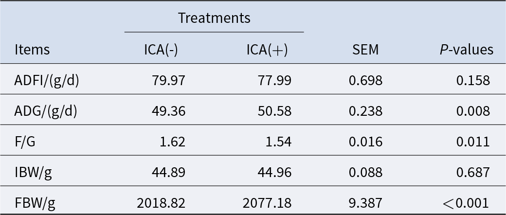Select the <0.001 P-value cell
Viewport: 506px width, 215px height.
pyautogui.click(x=468, y=203)
